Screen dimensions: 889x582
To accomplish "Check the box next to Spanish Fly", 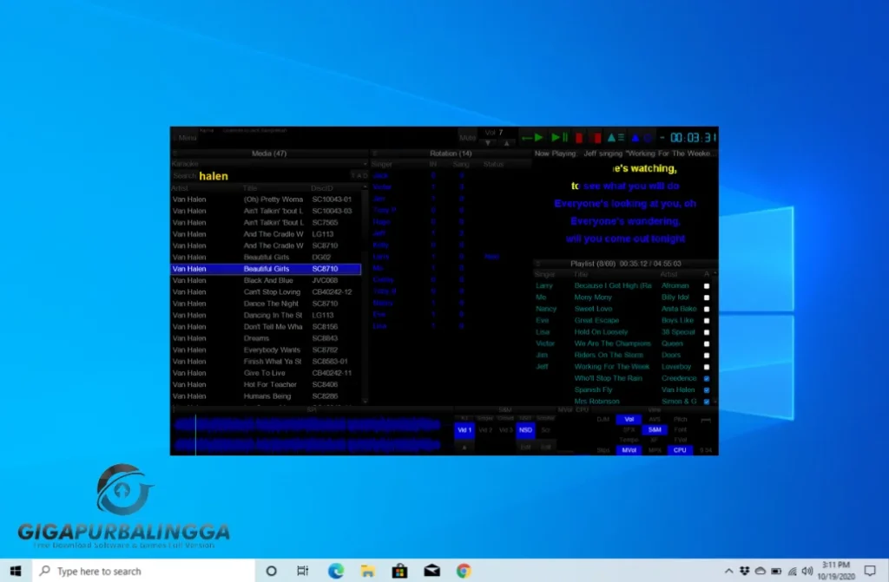I will pos(707,389).
